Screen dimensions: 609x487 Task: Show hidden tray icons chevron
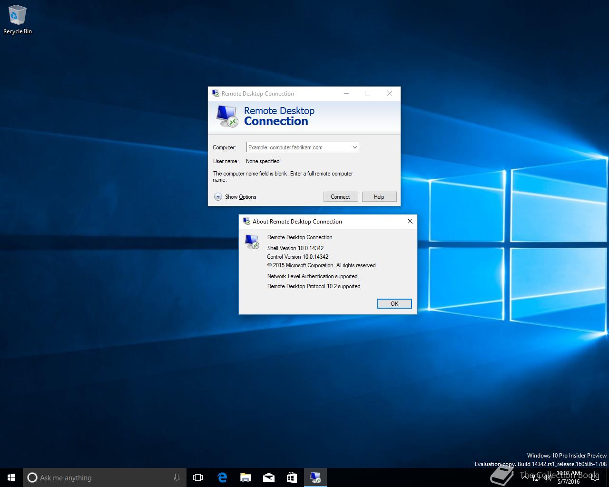[524, 477]
